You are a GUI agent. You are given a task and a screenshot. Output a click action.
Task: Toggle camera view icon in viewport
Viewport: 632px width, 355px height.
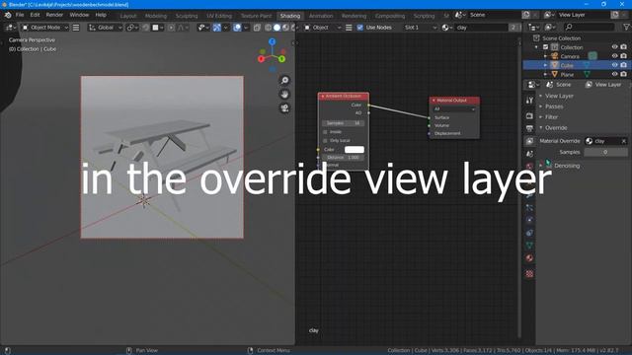pos(284,107)
